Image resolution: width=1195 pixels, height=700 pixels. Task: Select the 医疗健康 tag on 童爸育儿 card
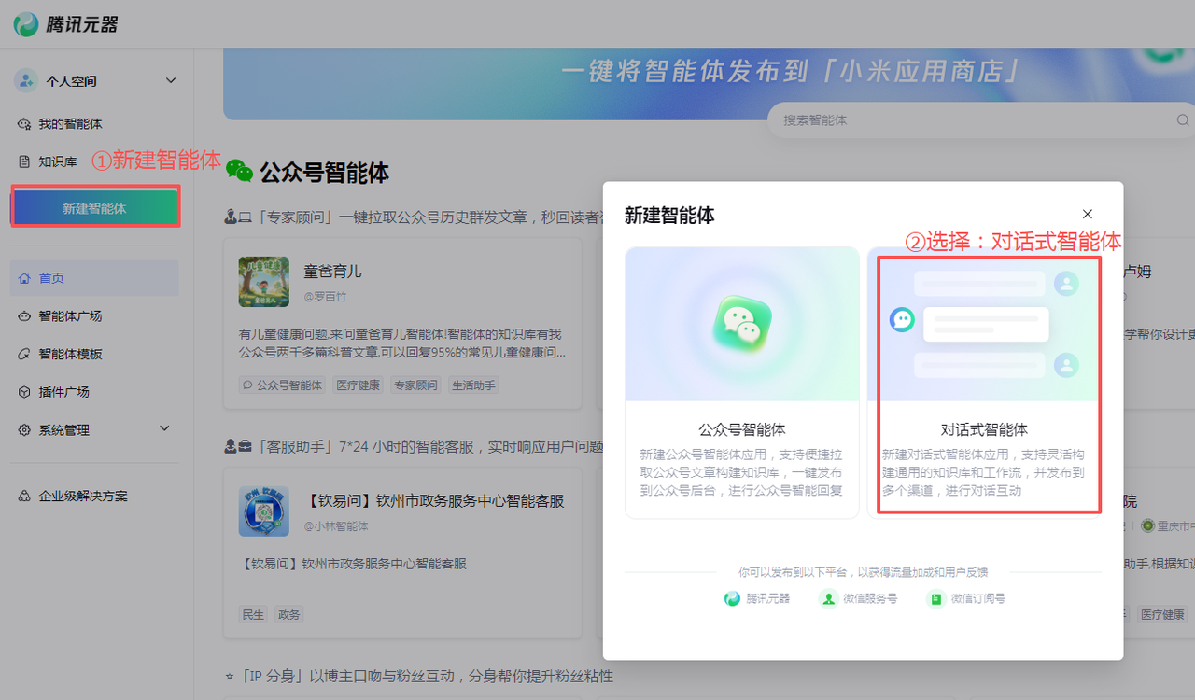pos(358,385)
